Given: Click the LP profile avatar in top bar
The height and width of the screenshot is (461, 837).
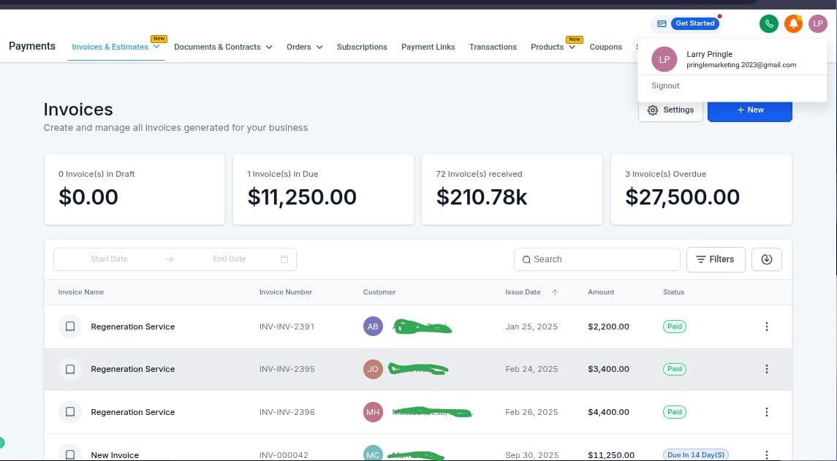Looking at the screenshot, I should [x=818, y=23].
